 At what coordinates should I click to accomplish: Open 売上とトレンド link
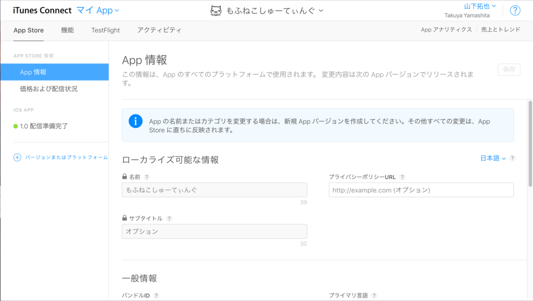(500, 30)
